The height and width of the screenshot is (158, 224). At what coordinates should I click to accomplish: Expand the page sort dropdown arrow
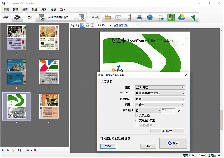pos(23,150)
